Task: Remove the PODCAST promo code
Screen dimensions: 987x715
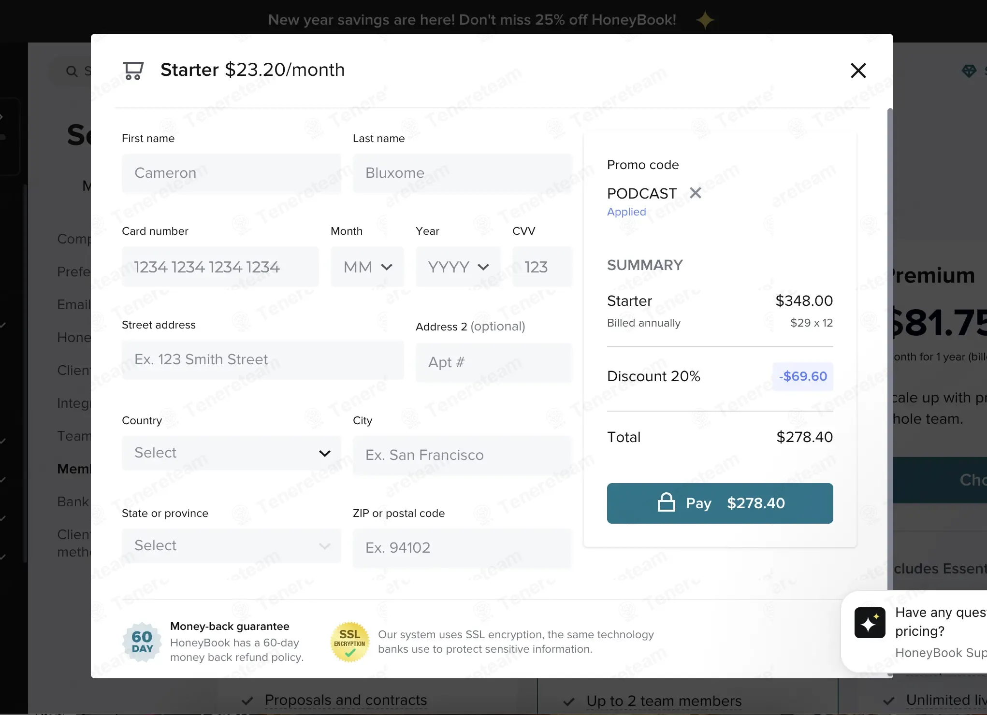Action: (696, 193)
